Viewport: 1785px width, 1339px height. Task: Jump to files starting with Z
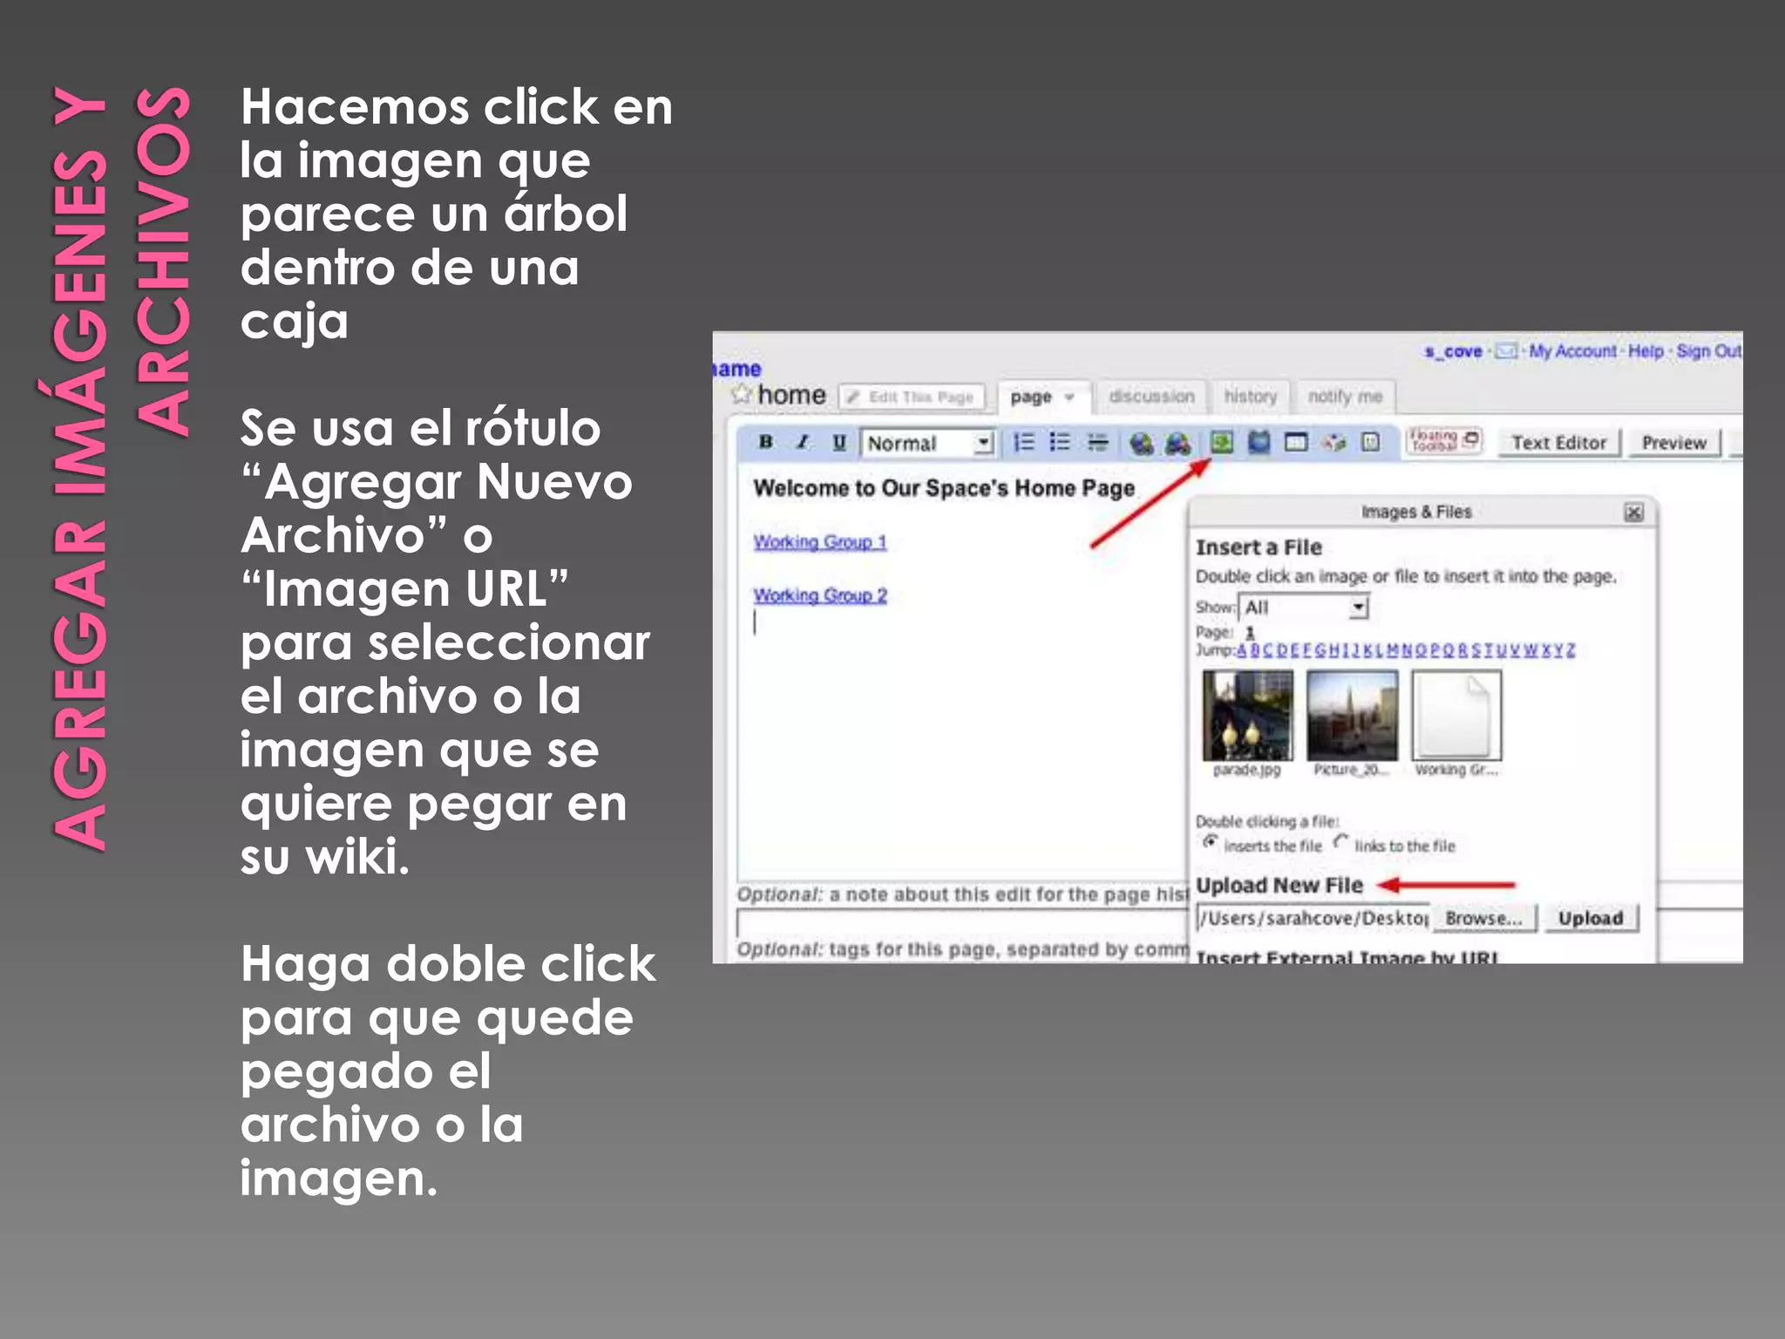coord(1570,650)
